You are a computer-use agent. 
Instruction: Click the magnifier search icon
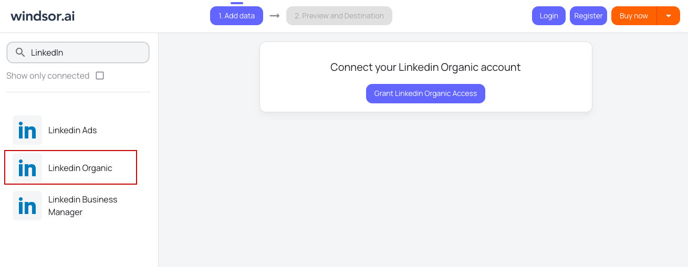point(20,52)
